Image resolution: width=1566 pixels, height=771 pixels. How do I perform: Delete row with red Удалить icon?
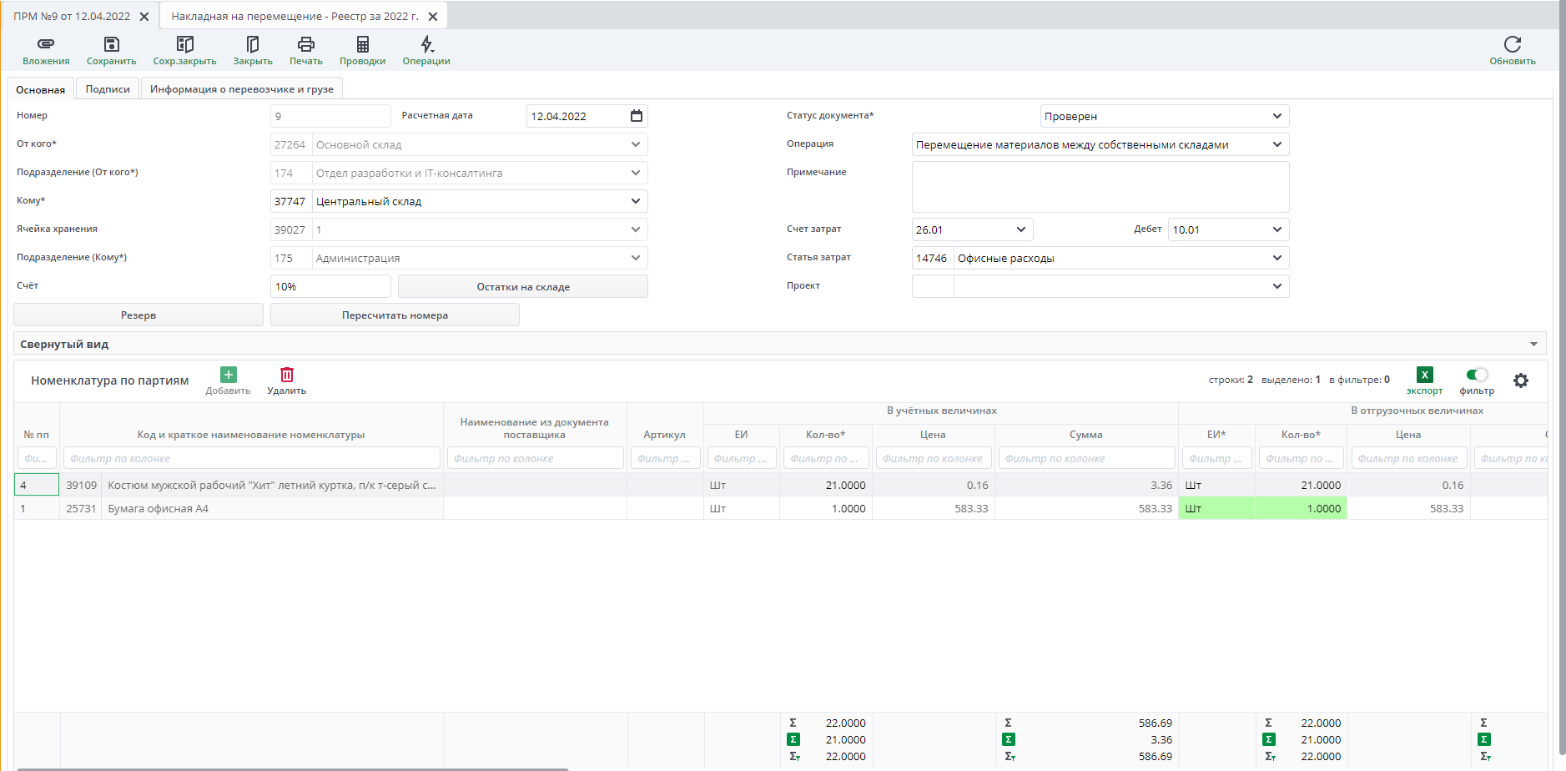pyautogui.click(x=286, y=375)
